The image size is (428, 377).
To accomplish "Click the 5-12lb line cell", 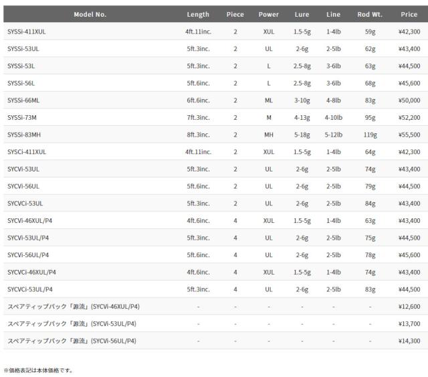I will pyautogui.click(x=333, y=135).
